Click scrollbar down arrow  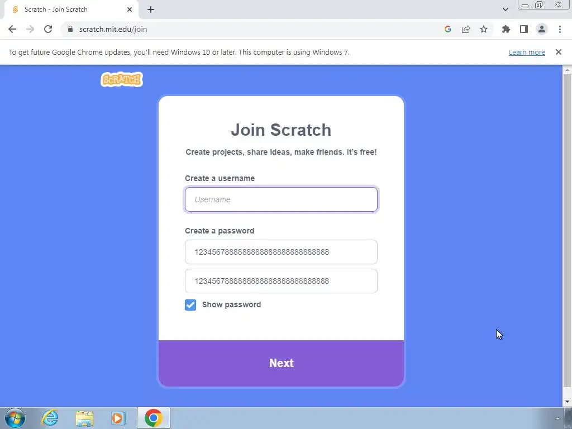point(567,402)
